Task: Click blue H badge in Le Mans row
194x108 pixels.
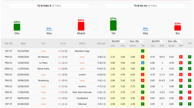Action: (143, 63)
